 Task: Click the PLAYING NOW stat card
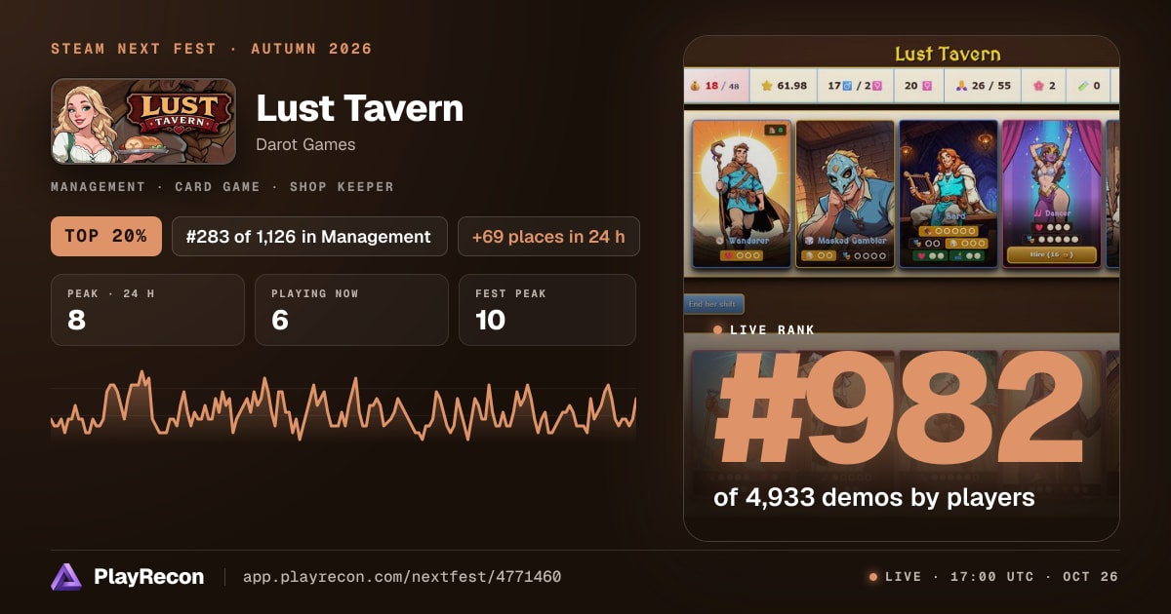pyautogui.click(x=351, y=310)
